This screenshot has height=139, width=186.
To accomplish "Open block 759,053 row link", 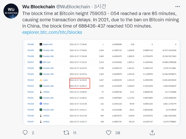I will 31,86.
